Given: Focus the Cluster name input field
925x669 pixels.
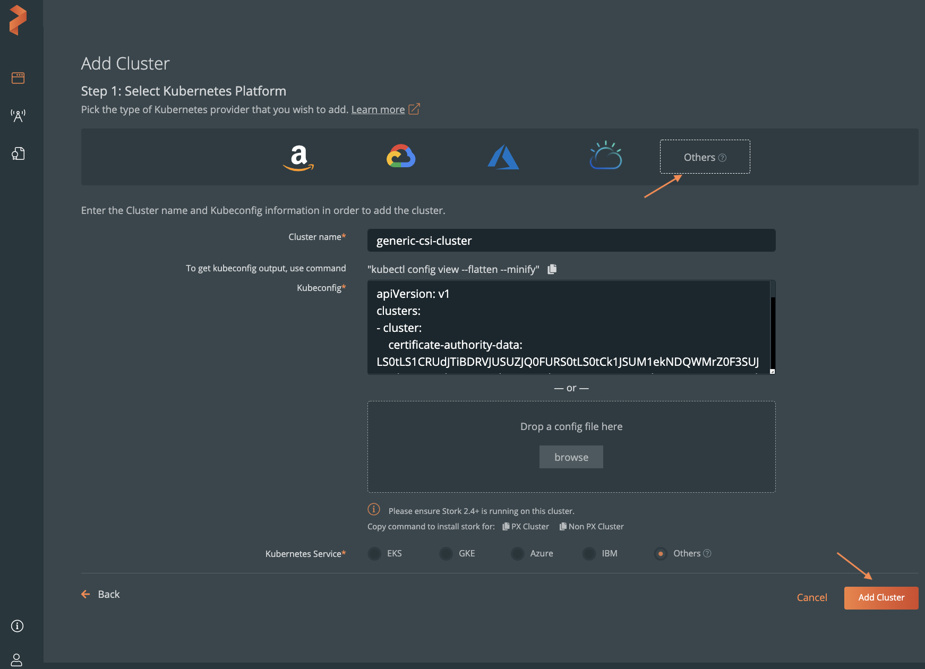Looking at the screenshot, I should pyautogui.click(x=571, y=241).
